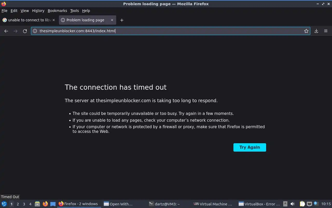Close the 'unable to connect to libv' tab
Screen dimensions: 332x208
54,20
